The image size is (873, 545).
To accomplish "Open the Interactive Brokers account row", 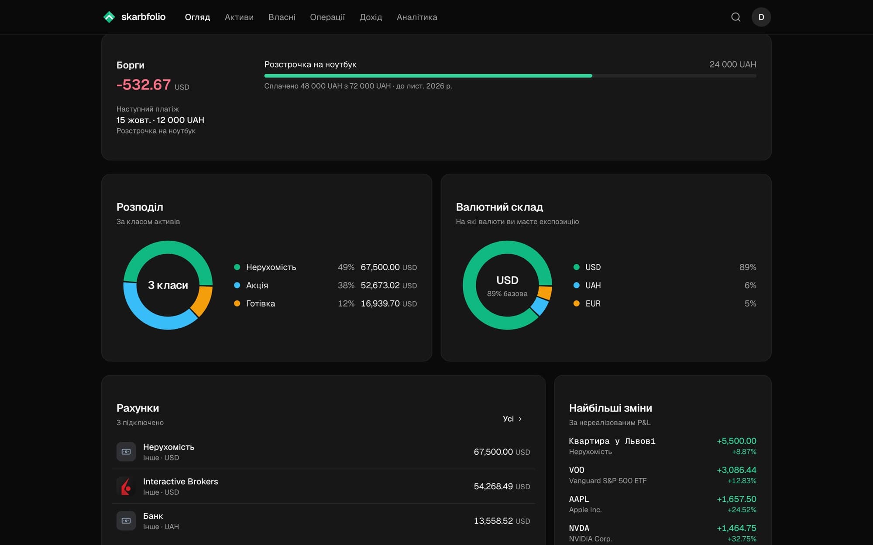I will tap(323, 486).
